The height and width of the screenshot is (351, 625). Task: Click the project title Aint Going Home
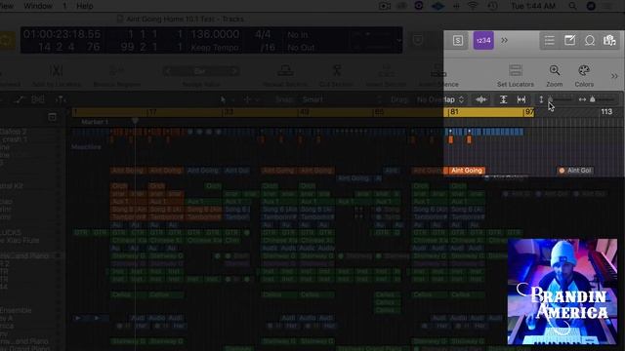tap(185, 19)
